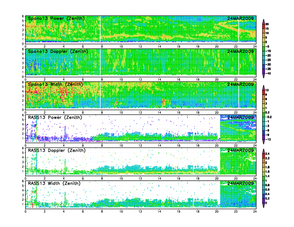
Task: Click hour tick 24 below RASS13 Width panel
Action: [255, 212]
